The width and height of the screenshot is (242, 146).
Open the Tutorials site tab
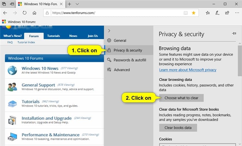pyautogui.click(x=53, y=36)
